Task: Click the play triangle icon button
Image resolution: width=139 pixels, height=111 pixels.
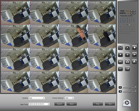Action: (x=120, y=55)
